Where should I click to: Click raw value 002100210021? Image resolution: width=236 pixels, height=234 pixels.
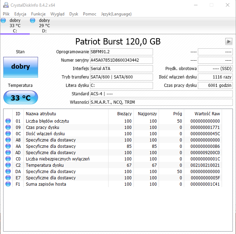205,165
